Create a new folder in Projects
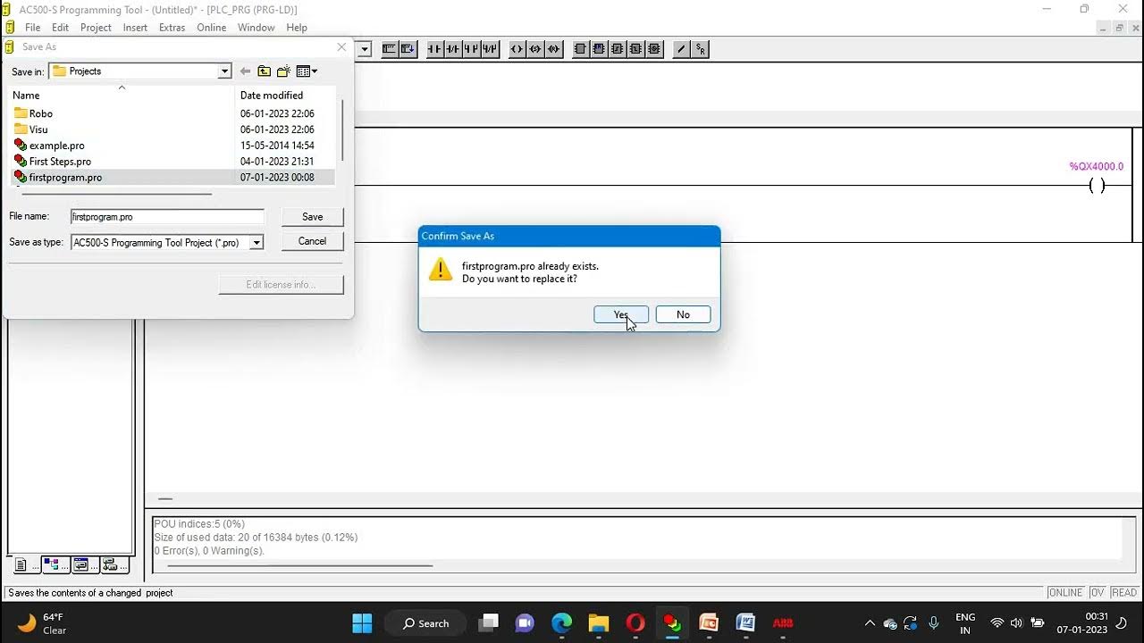The height and width of the screenshot is (643, 1144). coord(283,71)
